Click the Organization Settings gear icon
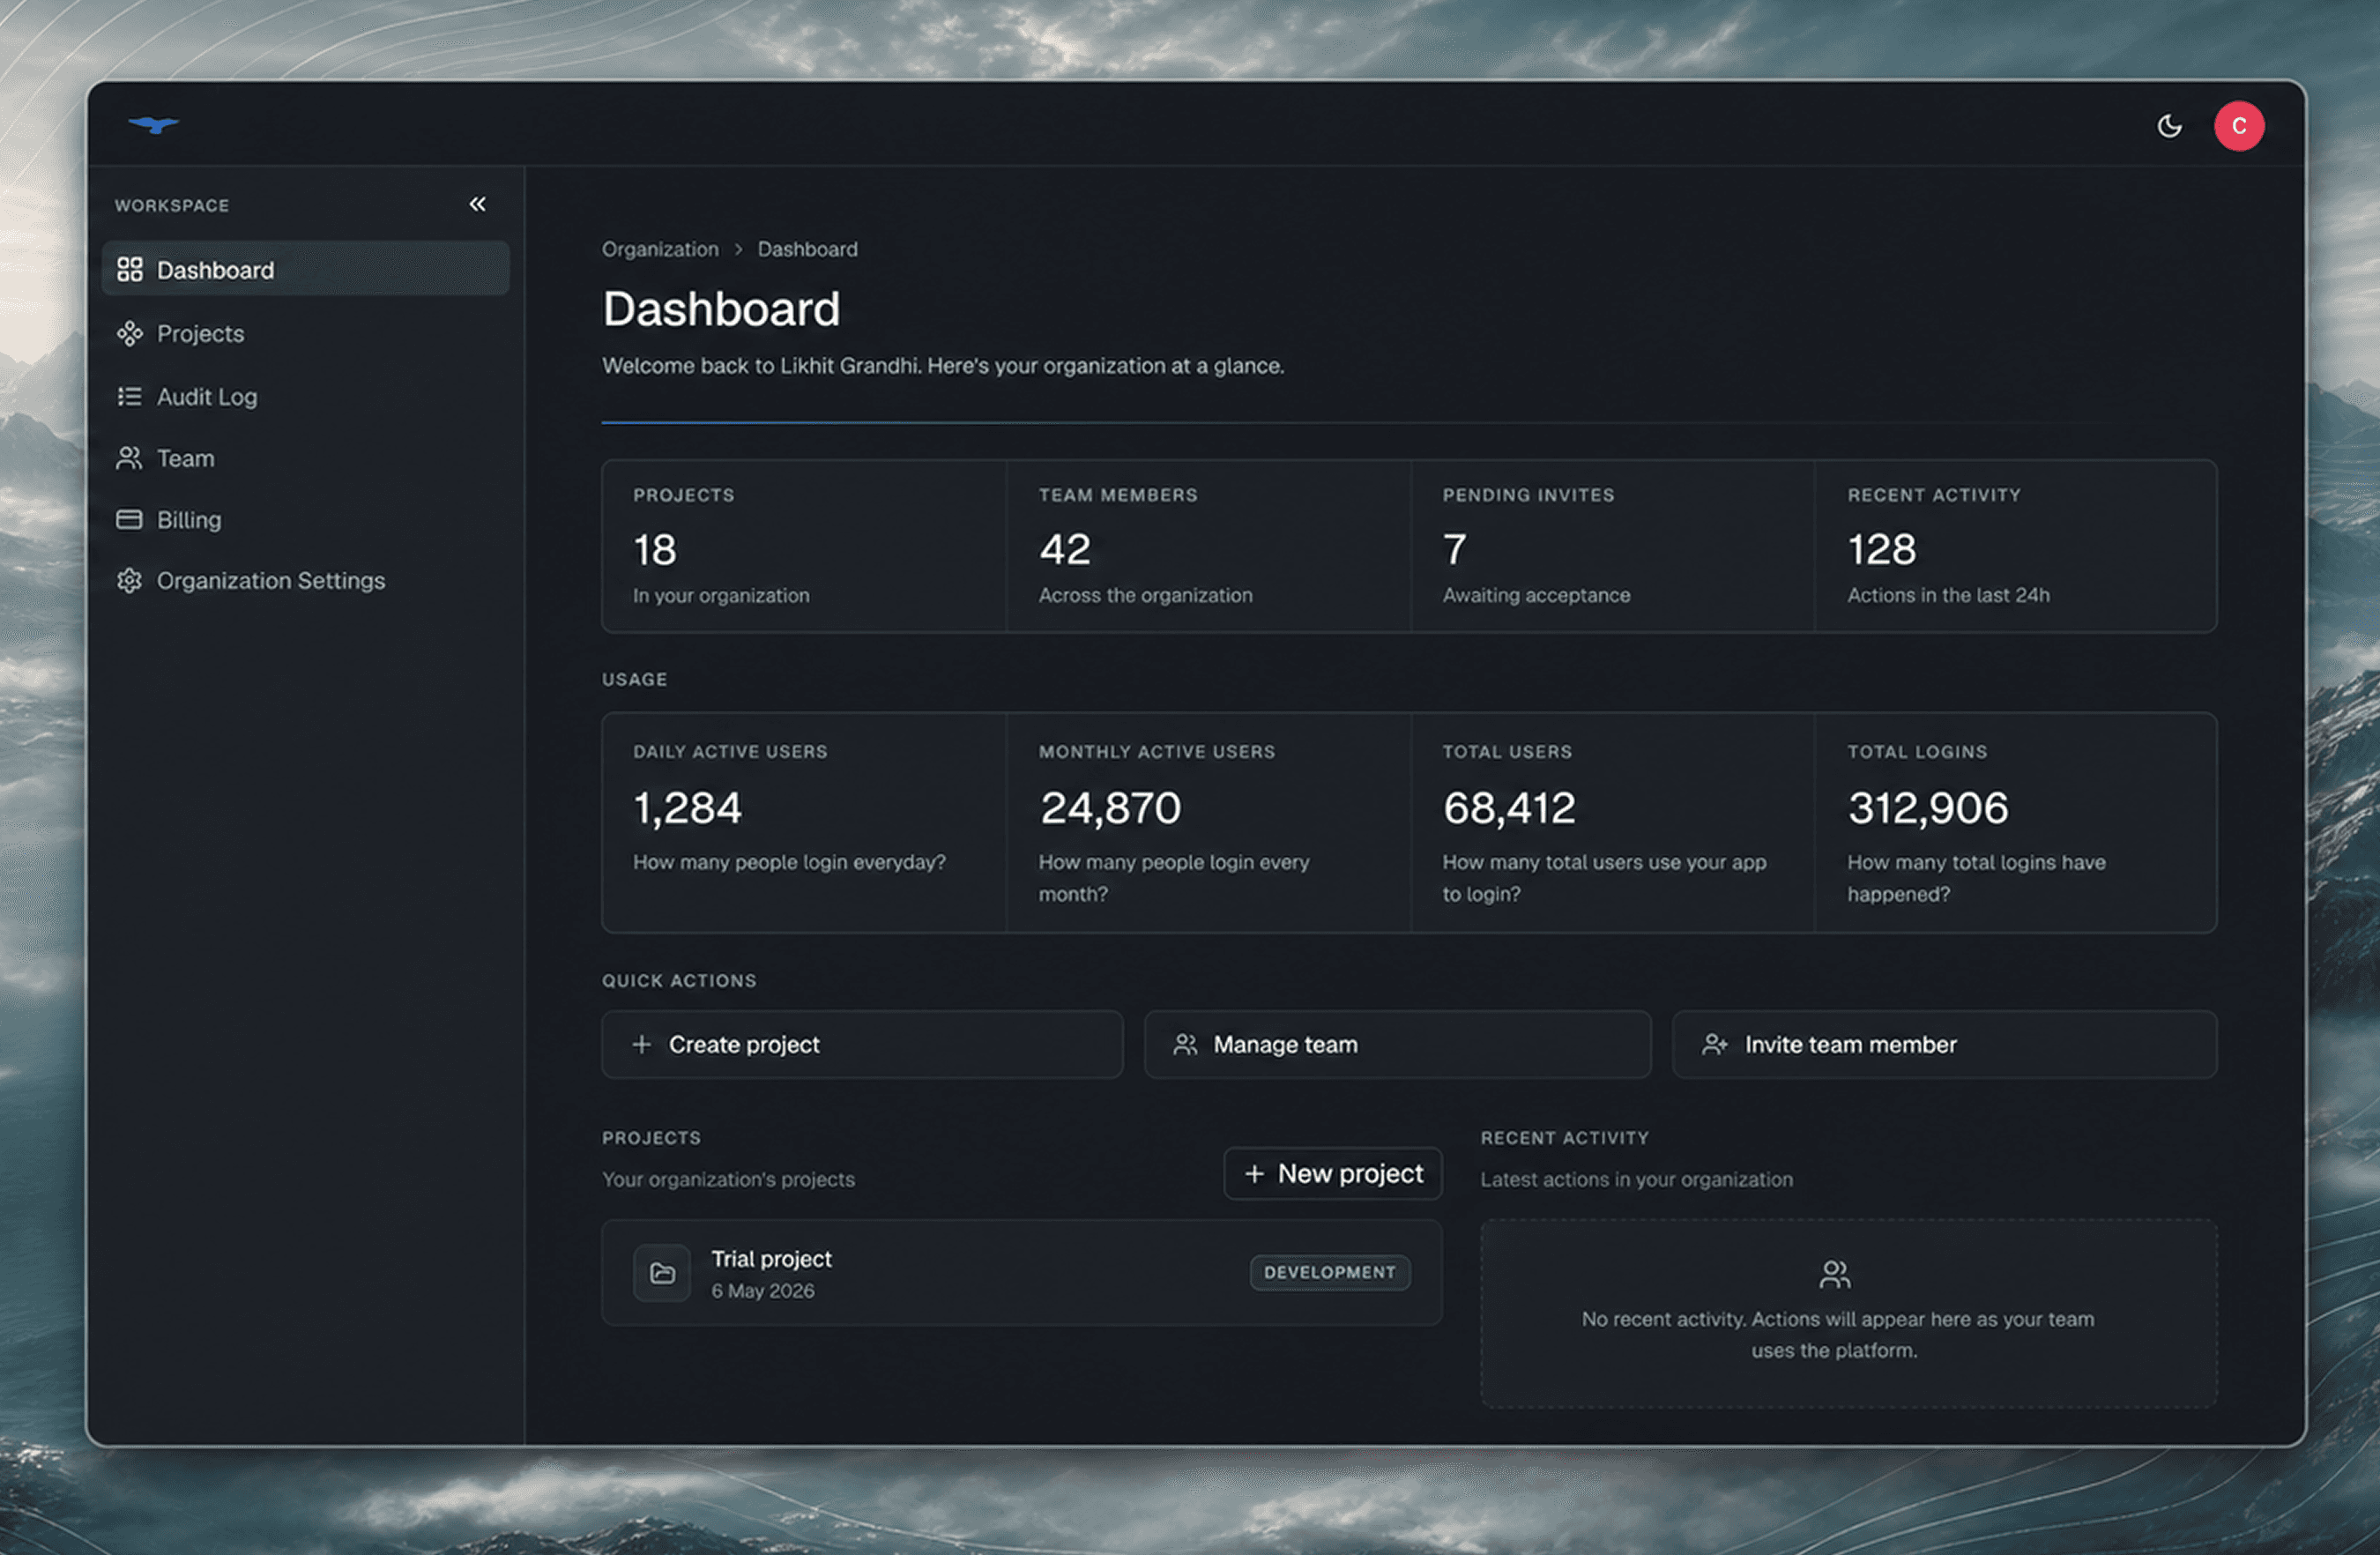Viewport: 2380px width, 1555px height. [130, 580]
